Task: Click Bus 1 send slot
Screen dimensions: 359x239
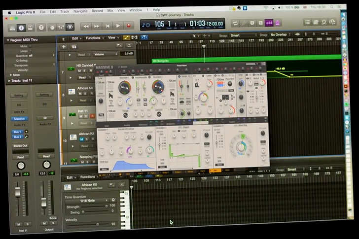Action: [x=17, y=132]
